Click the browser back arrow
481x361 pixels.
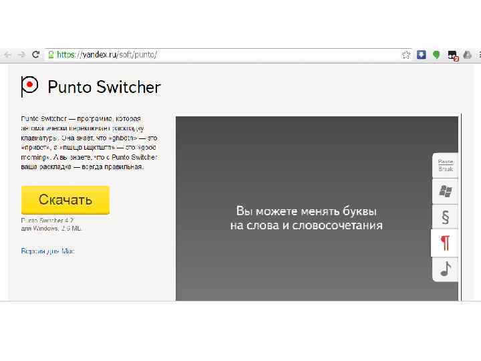click(x=7, y=55)
